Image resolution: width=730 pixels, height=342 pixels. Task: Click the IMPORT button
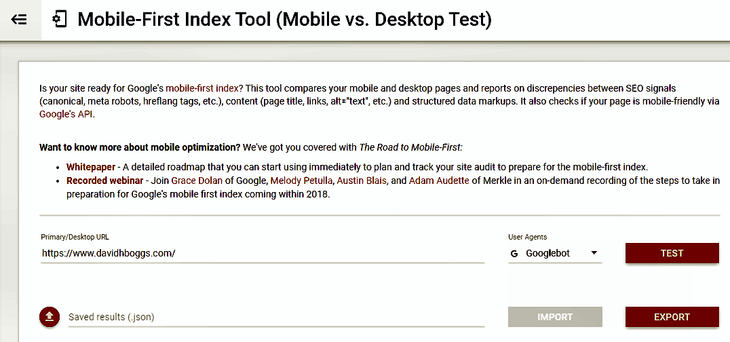pyautogui.click(x=555, y=317)
